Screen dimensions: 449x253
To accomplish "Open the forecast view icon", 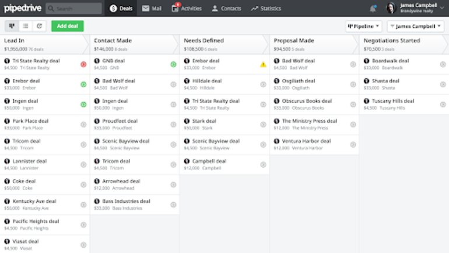I will point(39,26).
